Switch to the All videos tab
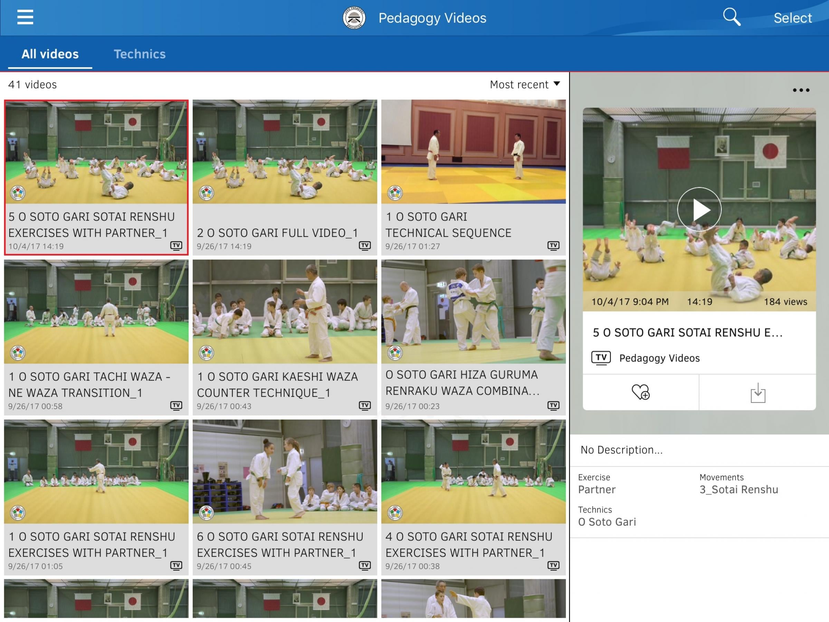829x622 pixels. pos(50,54)
